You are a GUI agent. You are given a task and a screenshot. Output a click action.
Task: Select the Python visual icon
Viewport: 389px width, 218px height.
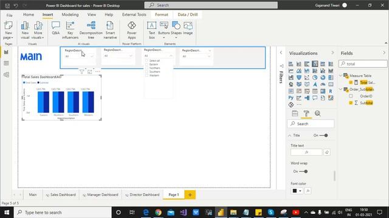(291, 98)
